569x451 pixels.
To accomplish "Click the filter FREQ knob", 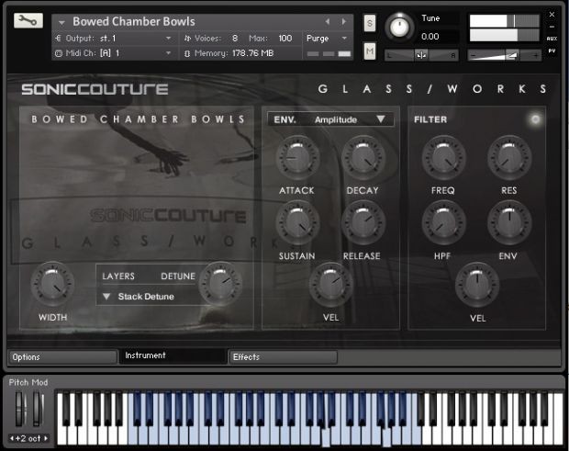I will click(x=443, y=158).
